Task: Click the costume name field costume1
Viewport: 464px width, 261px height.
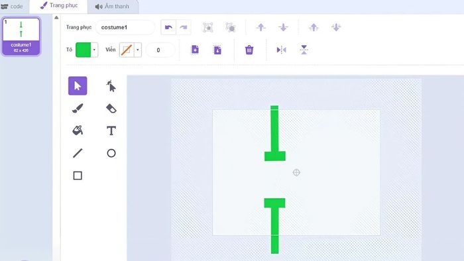Action: [x=125, y=27]
